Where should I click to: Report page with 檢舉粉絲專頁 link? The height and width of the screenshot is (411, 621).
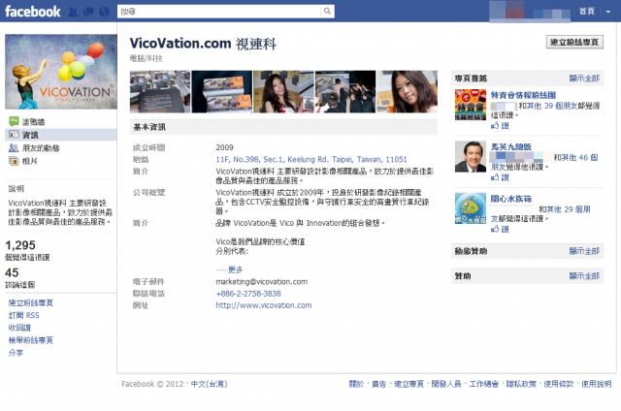(31, 340)
